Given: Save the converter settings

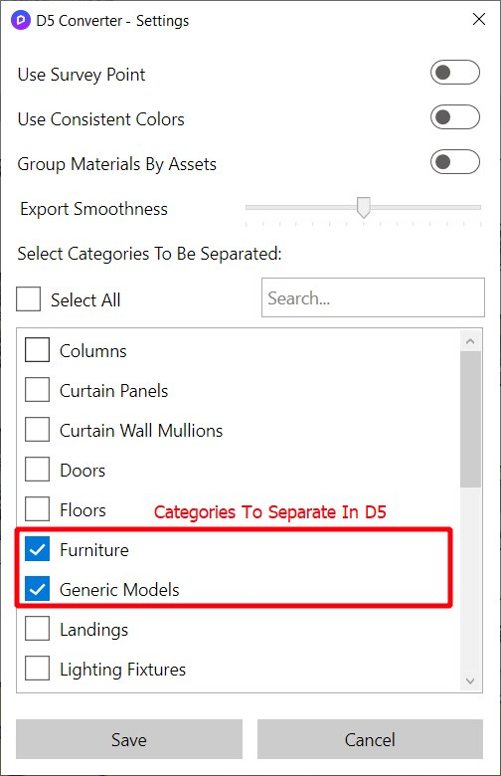Looking at the screenshot, I should tap(129, 739).
